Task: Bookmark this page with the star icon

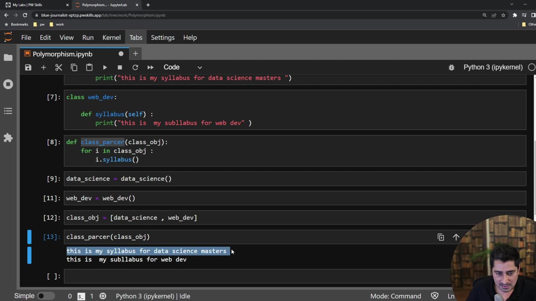Action: point(503,15)
